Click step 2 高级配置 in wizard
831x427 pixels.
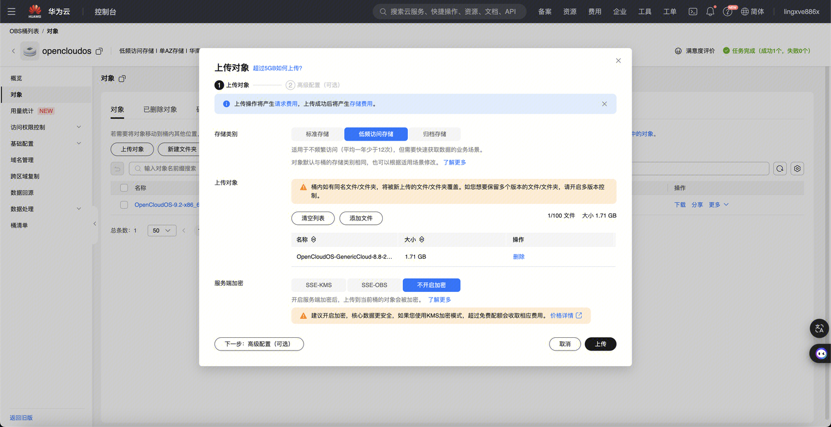tap(313, 85)
